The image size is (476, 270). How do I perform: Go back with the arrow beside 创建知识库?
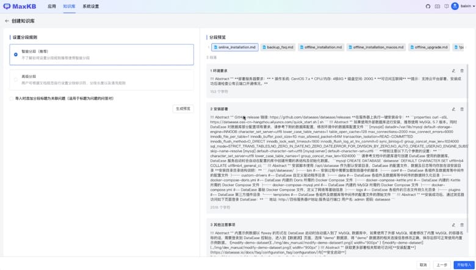coord(7,21)
